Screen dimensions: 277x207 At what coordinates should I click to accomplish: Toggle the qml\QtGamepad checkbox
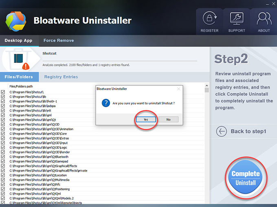pyautogui.click(x=3, y=161)
